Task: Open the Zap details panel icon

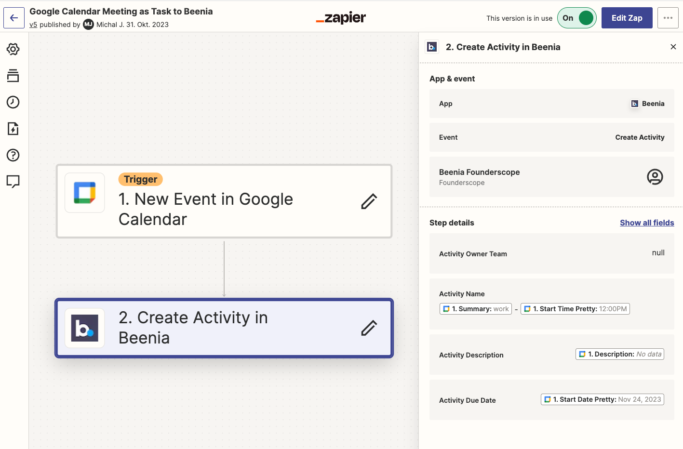Action: (x=13, y=76)
